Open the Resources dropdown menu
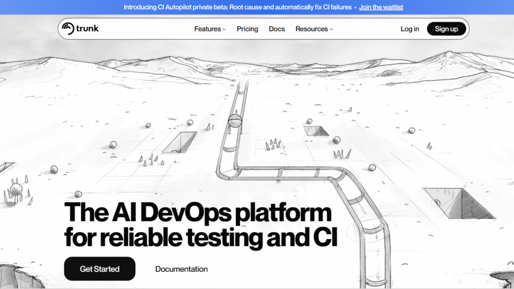Viewport: 514px width, 289px height. click(311, 29)
